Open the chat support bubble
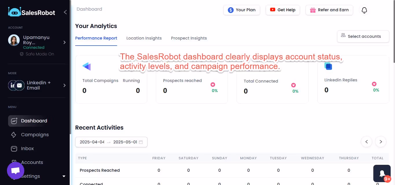Screen dimensions: 395x185 click(x=15, y=171)
